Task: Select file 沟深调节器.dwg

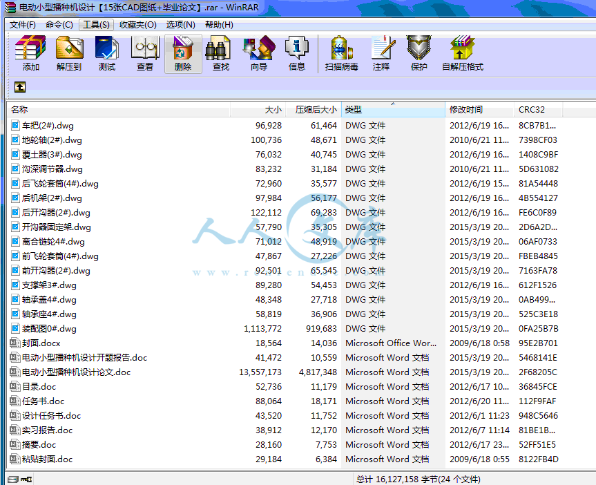Action: 52,169
